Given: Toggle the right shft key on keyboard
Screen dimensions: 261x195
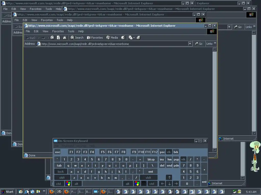Looking at the screenshot, I should [149, 177].
